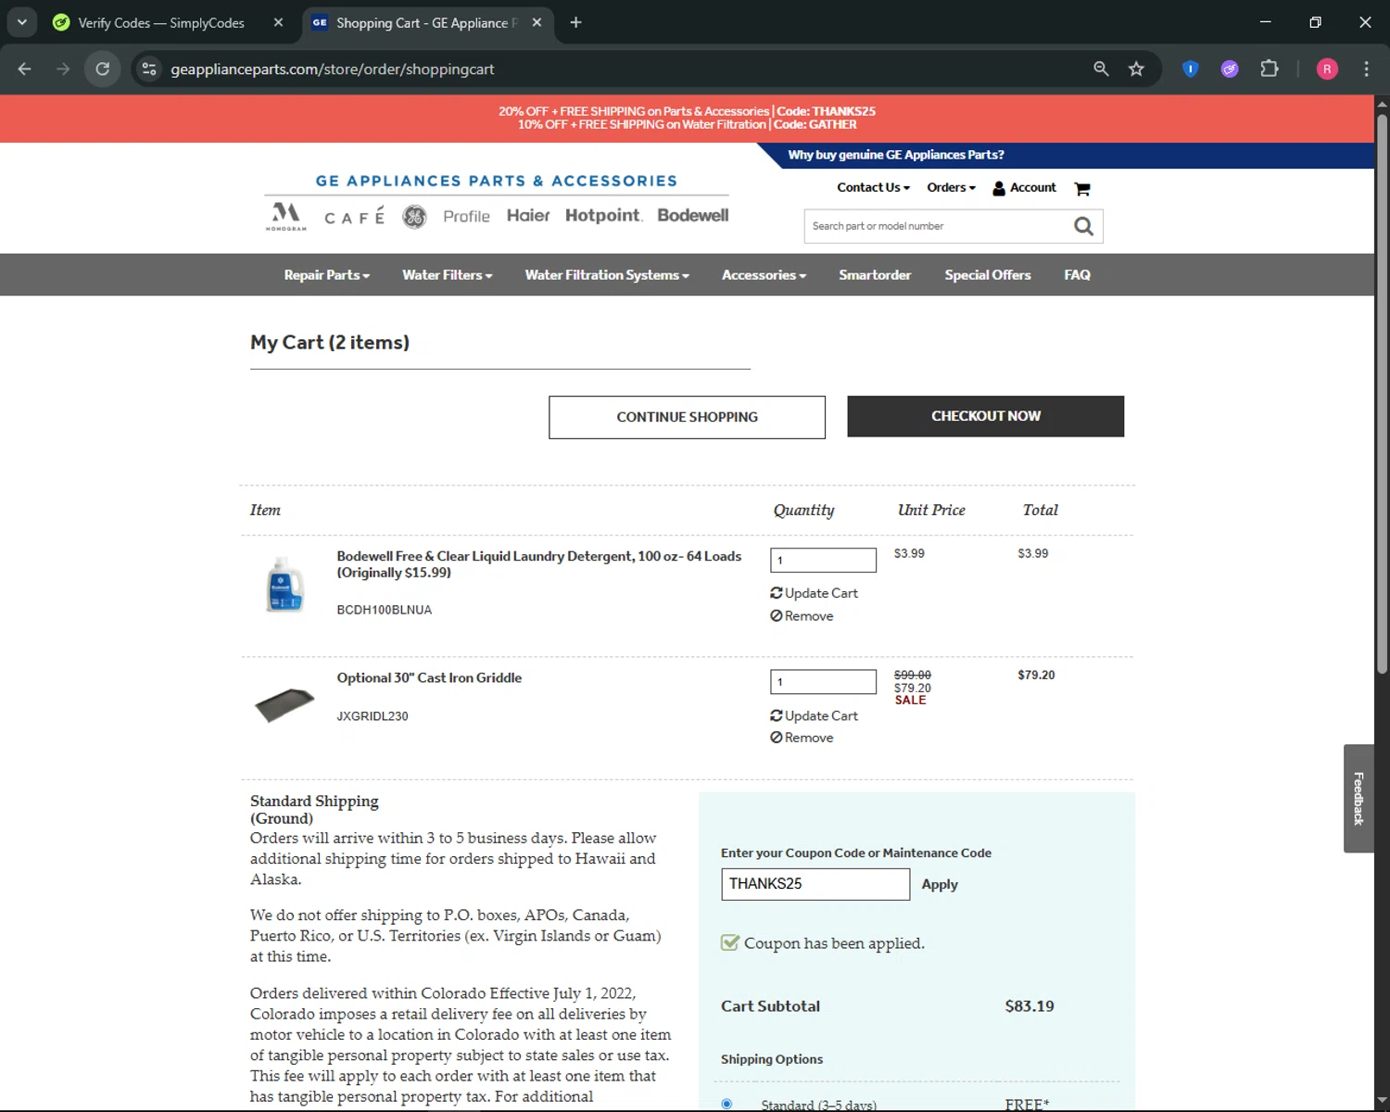Update Cart for the Bodewell detergent
The height and width of the screenshot is (1112, 1390).
814,593
